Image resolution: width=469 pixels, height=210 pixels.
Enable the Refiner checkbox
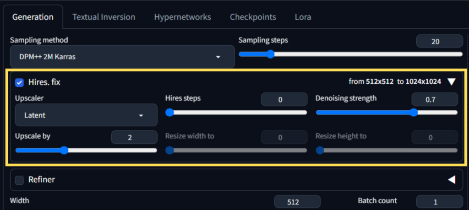20,180
